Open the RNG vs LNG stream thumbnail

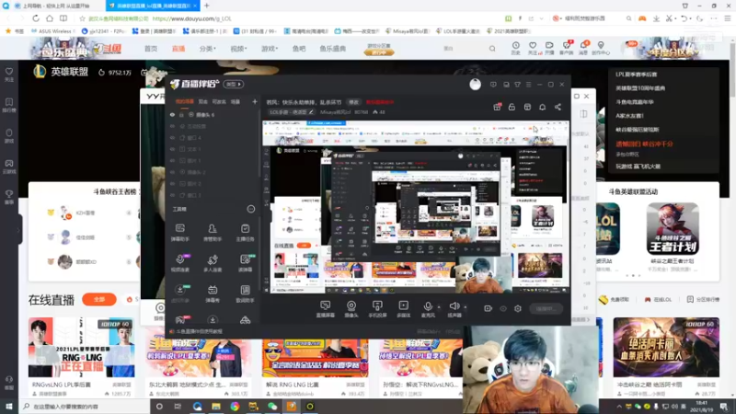(81, 348)
